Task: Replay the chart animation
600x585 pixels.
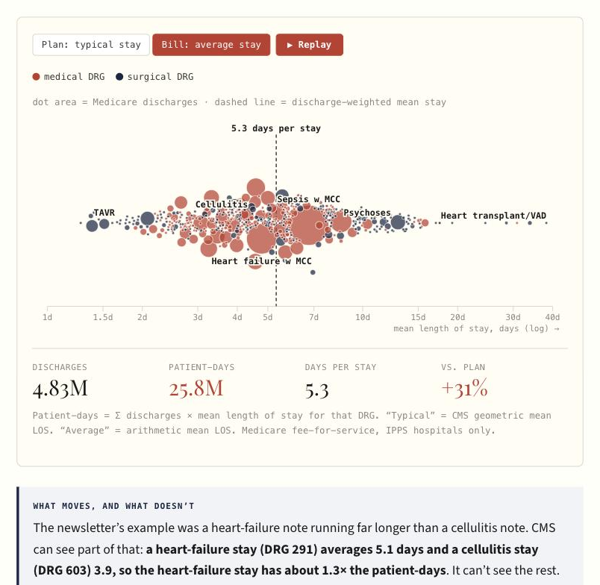Action: [x=309, y=45]
